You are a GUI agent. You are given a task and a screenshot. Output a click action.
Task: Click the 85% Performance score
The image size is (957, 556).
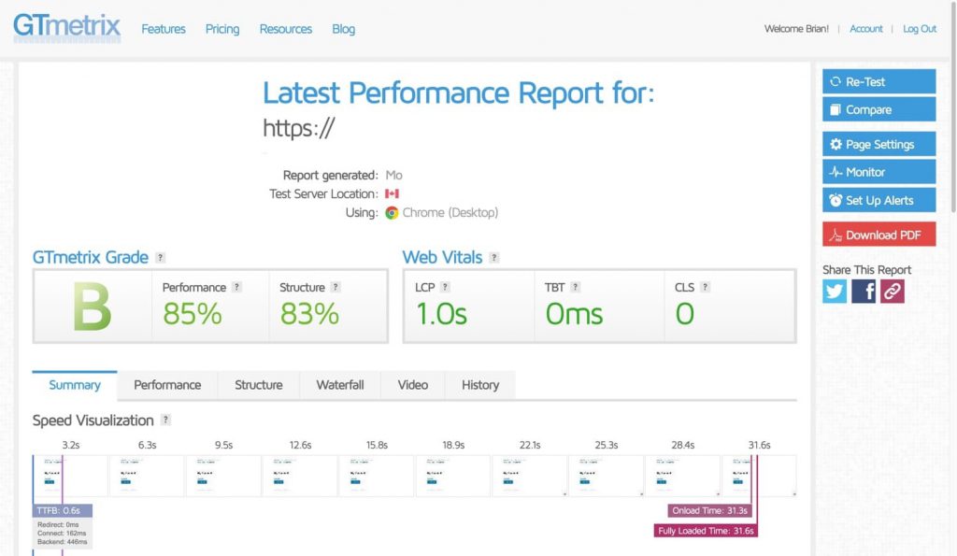click(x=193, y=314)
